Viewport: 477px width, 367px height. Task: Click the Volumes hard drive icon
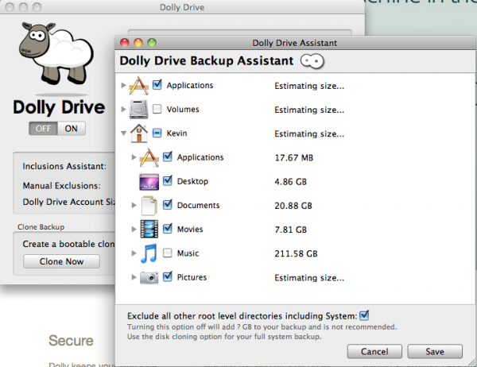pos(138,110)
